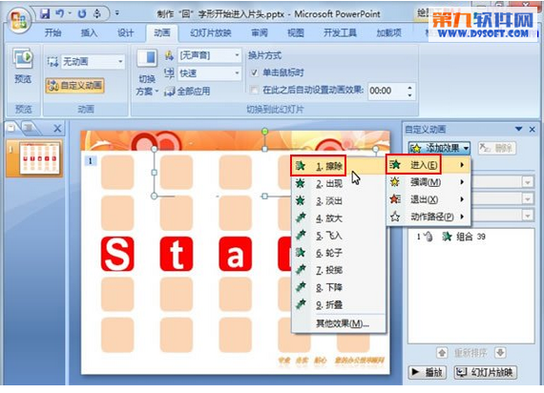
Task: Toggle the 单击鼠标时 checkbox
Action: [x=254, y=72]
